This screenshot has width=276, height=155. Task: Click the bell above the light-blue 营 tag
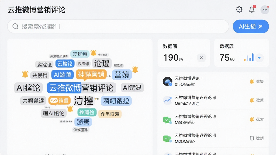(135, 70)
